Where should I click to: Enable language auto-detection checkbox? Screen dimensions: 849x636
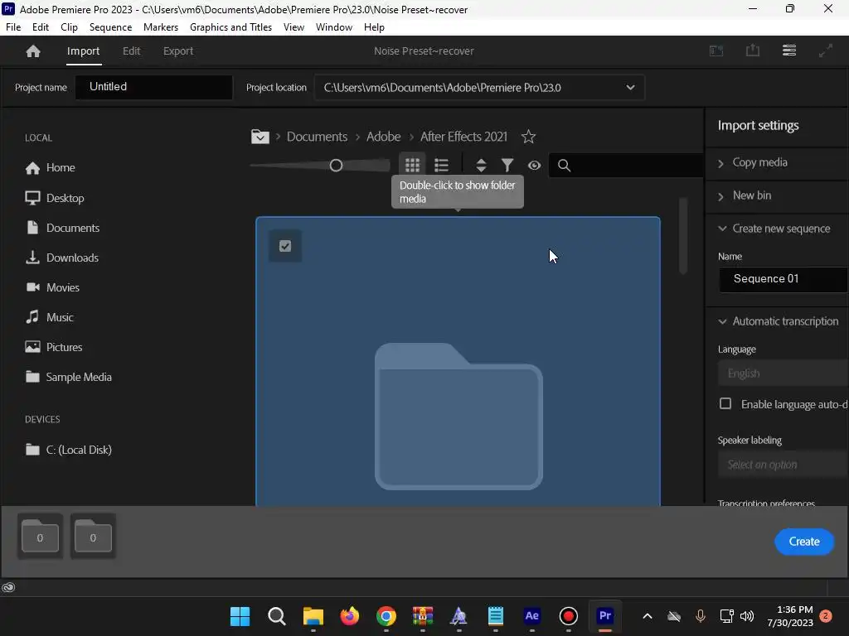click(x=725, y=403)
